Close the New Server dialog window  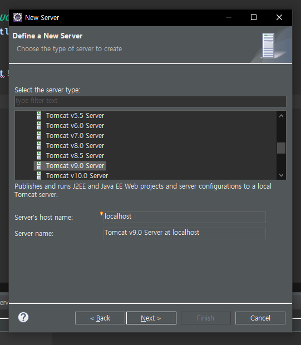279,17
